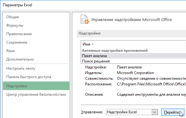Expand the Управление dropdown arrow
The image size is (186, 118).
click(x=155, y=112)
